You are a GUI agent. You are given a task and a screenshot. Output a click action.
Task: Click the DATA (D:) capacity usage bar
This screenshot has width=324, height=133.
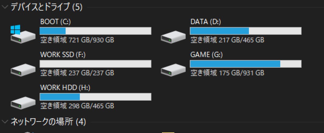point(245,31)
